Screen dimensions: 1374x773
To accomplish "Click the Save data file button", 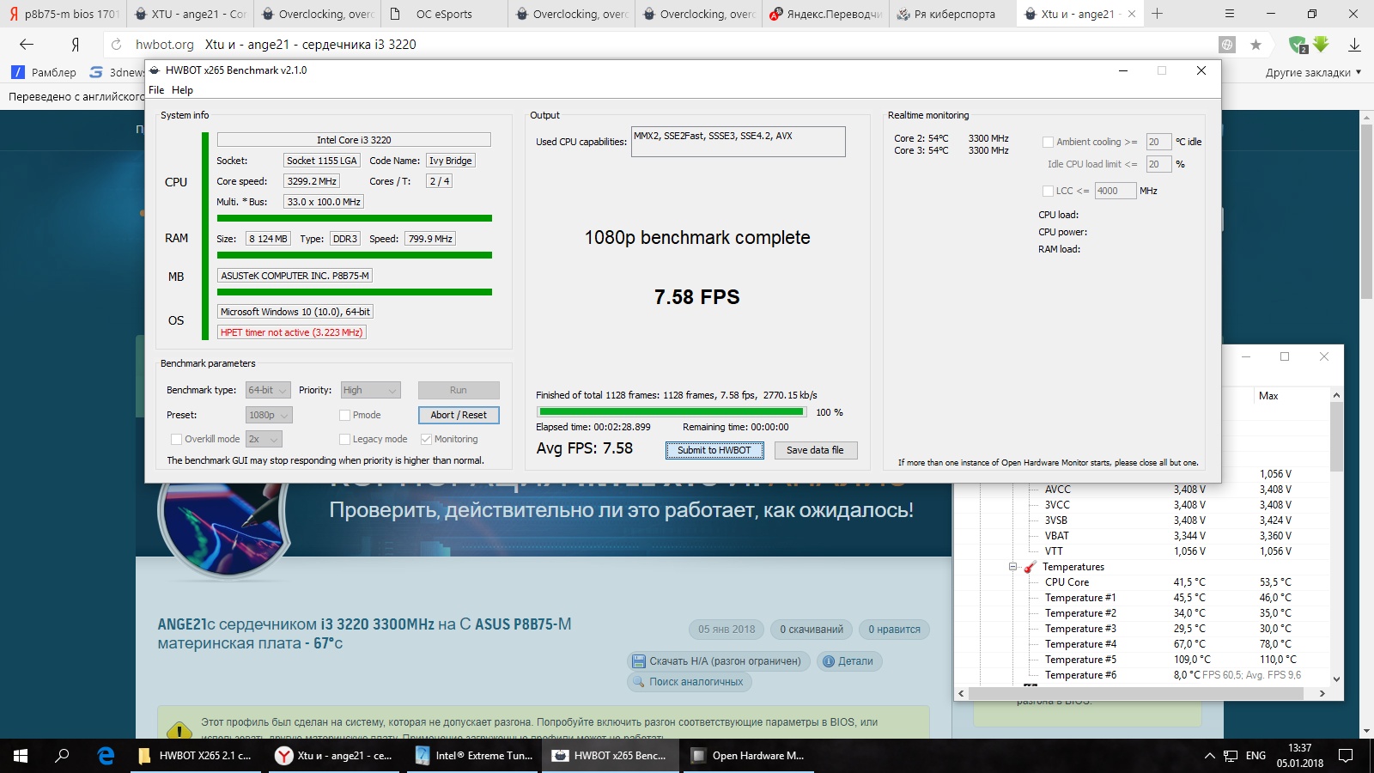I will (815, 450).
